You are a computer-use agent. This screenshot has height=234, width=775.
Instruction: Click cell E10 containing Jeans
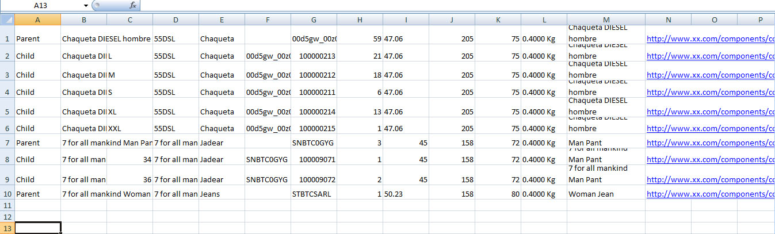coord(222,193)
